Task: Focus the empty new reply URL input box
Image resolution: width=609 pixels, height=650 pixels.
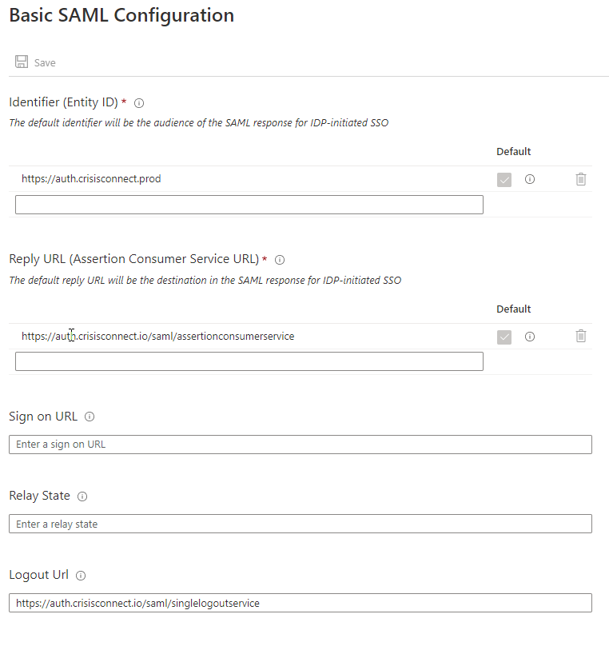Action: point(249,361)
